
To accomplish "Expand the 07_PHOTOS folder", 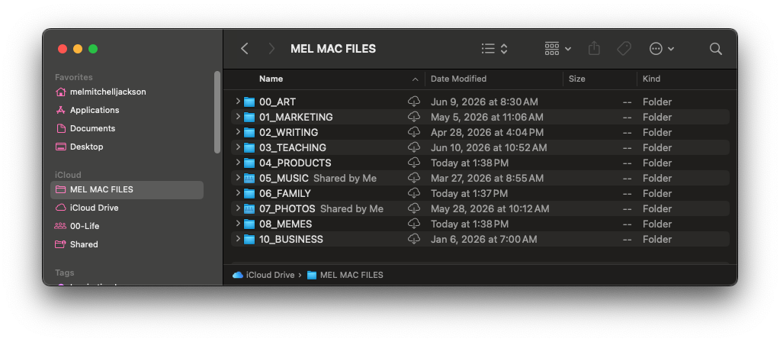I will pyautogui.click(x=238, y=208).
